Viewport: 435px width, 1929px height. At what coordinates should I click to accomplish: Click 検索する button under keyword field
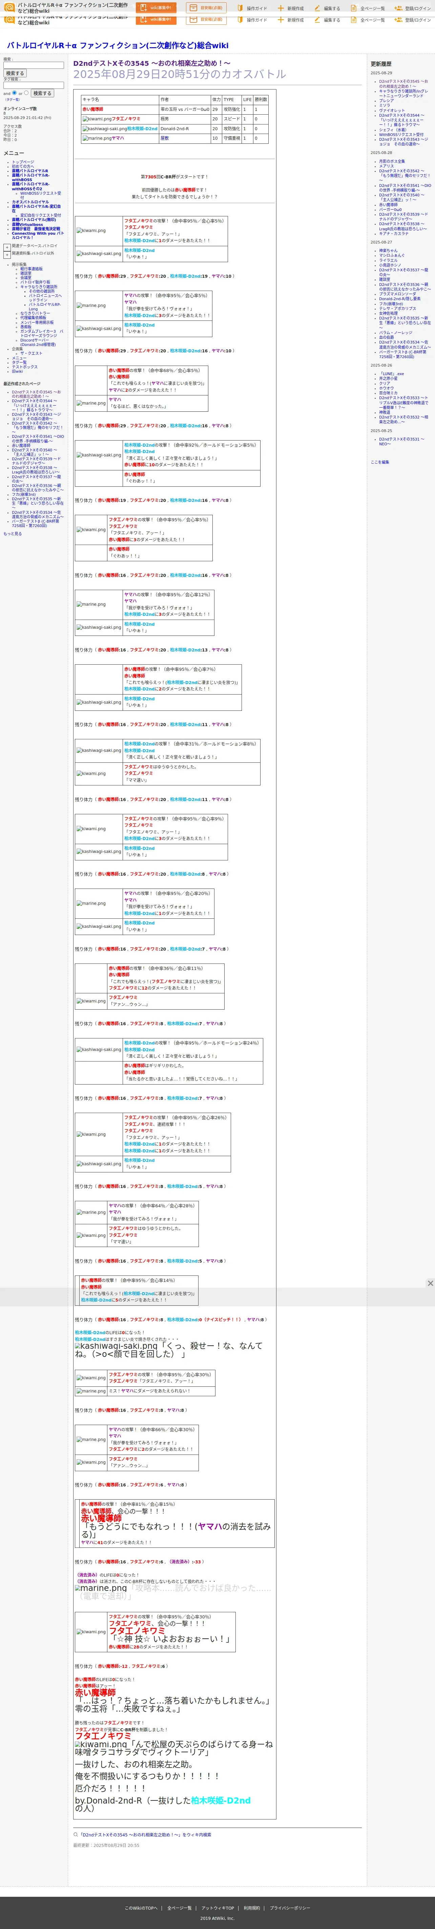(x=14, y=73)
